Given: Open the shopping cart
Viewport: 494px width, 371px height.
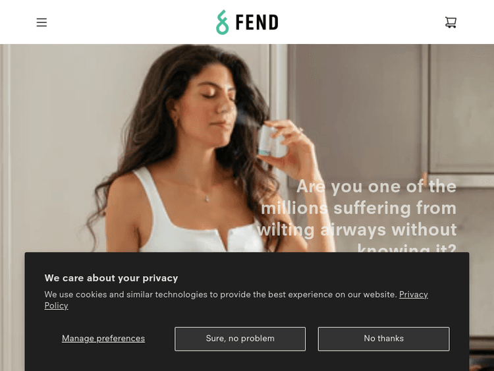Looking at the screenshot, I should pyautogui.click(x=451, y=22).
